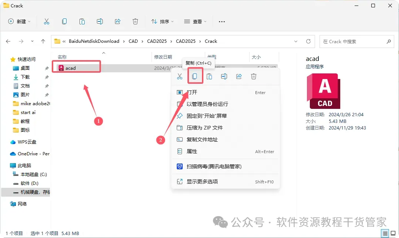Click the Rename icon in the context menu
Image resolution: width=399 pixels, height=238 pixels.
coord(224,76)
